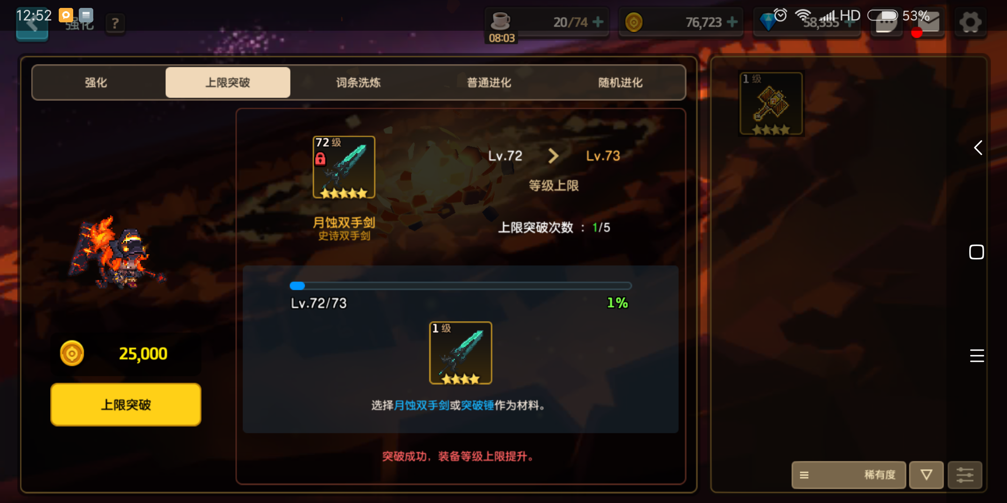The image size is (1007, 503).
Task: Open the chat bubble icon
Action: pyautogui.click(x=887, y=22)
